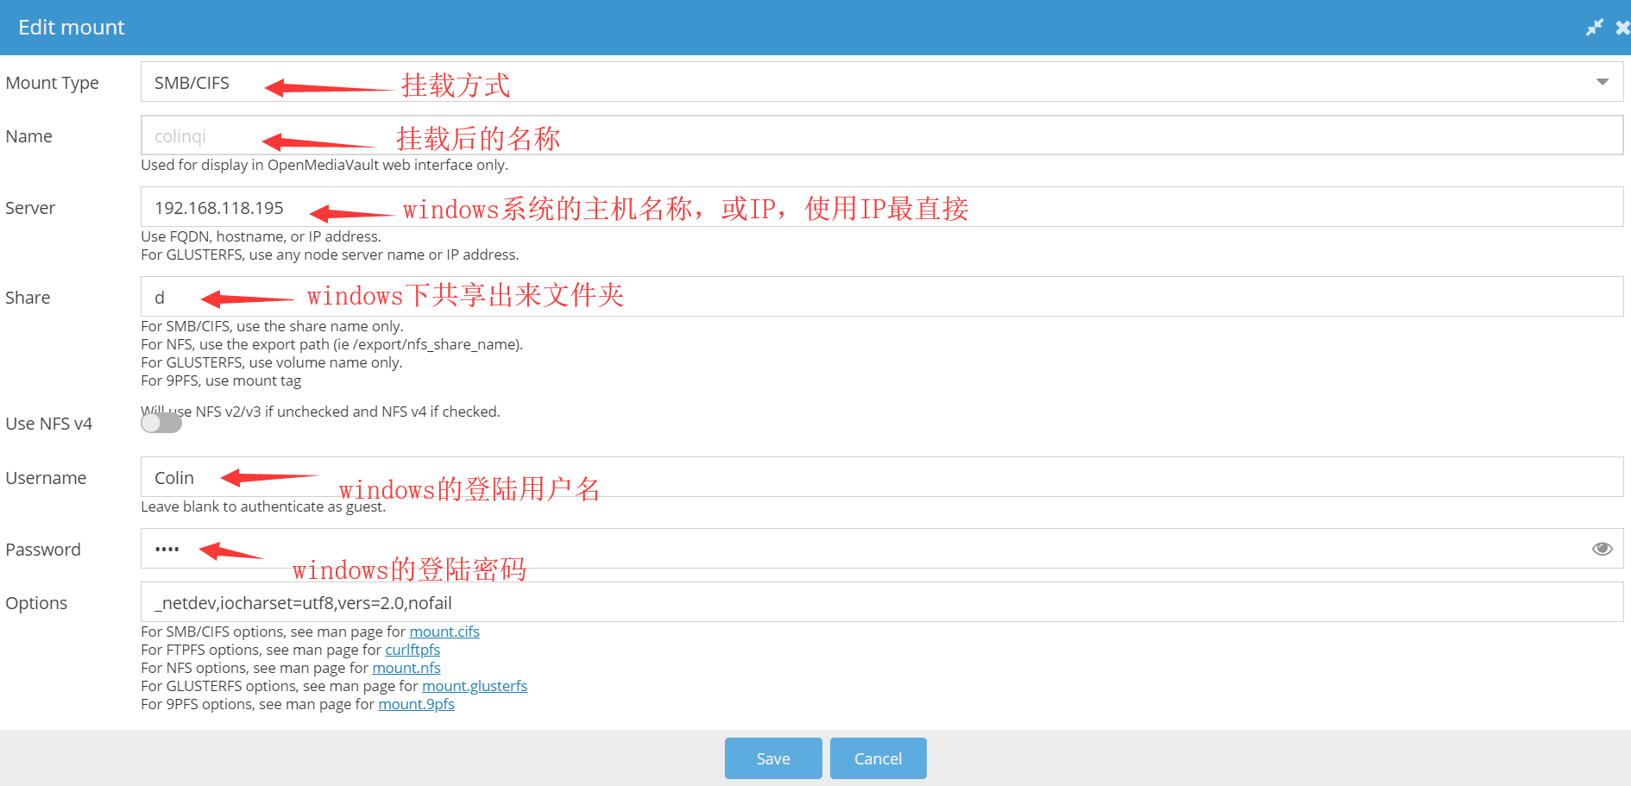1631x786 pixels.
Task: Collapse the Edit mount dialog with the pin icon
Action: pos(1595,28)
